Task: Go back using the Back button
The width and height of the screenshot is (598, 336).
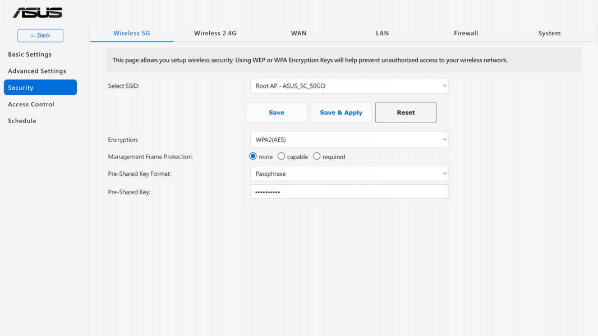Action: (x=40, y=35)
